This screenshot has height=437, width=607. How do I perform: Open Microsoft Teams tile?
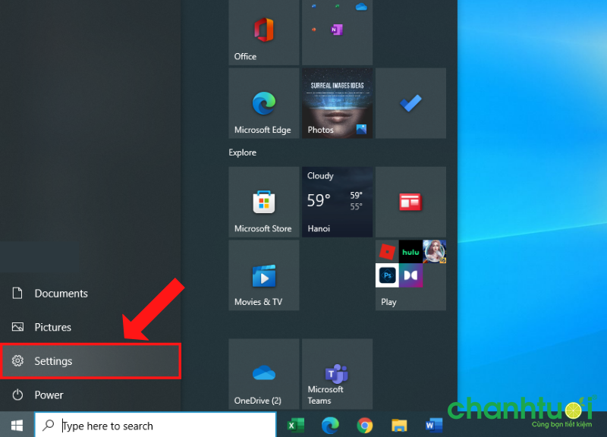[x=337, y=374]
